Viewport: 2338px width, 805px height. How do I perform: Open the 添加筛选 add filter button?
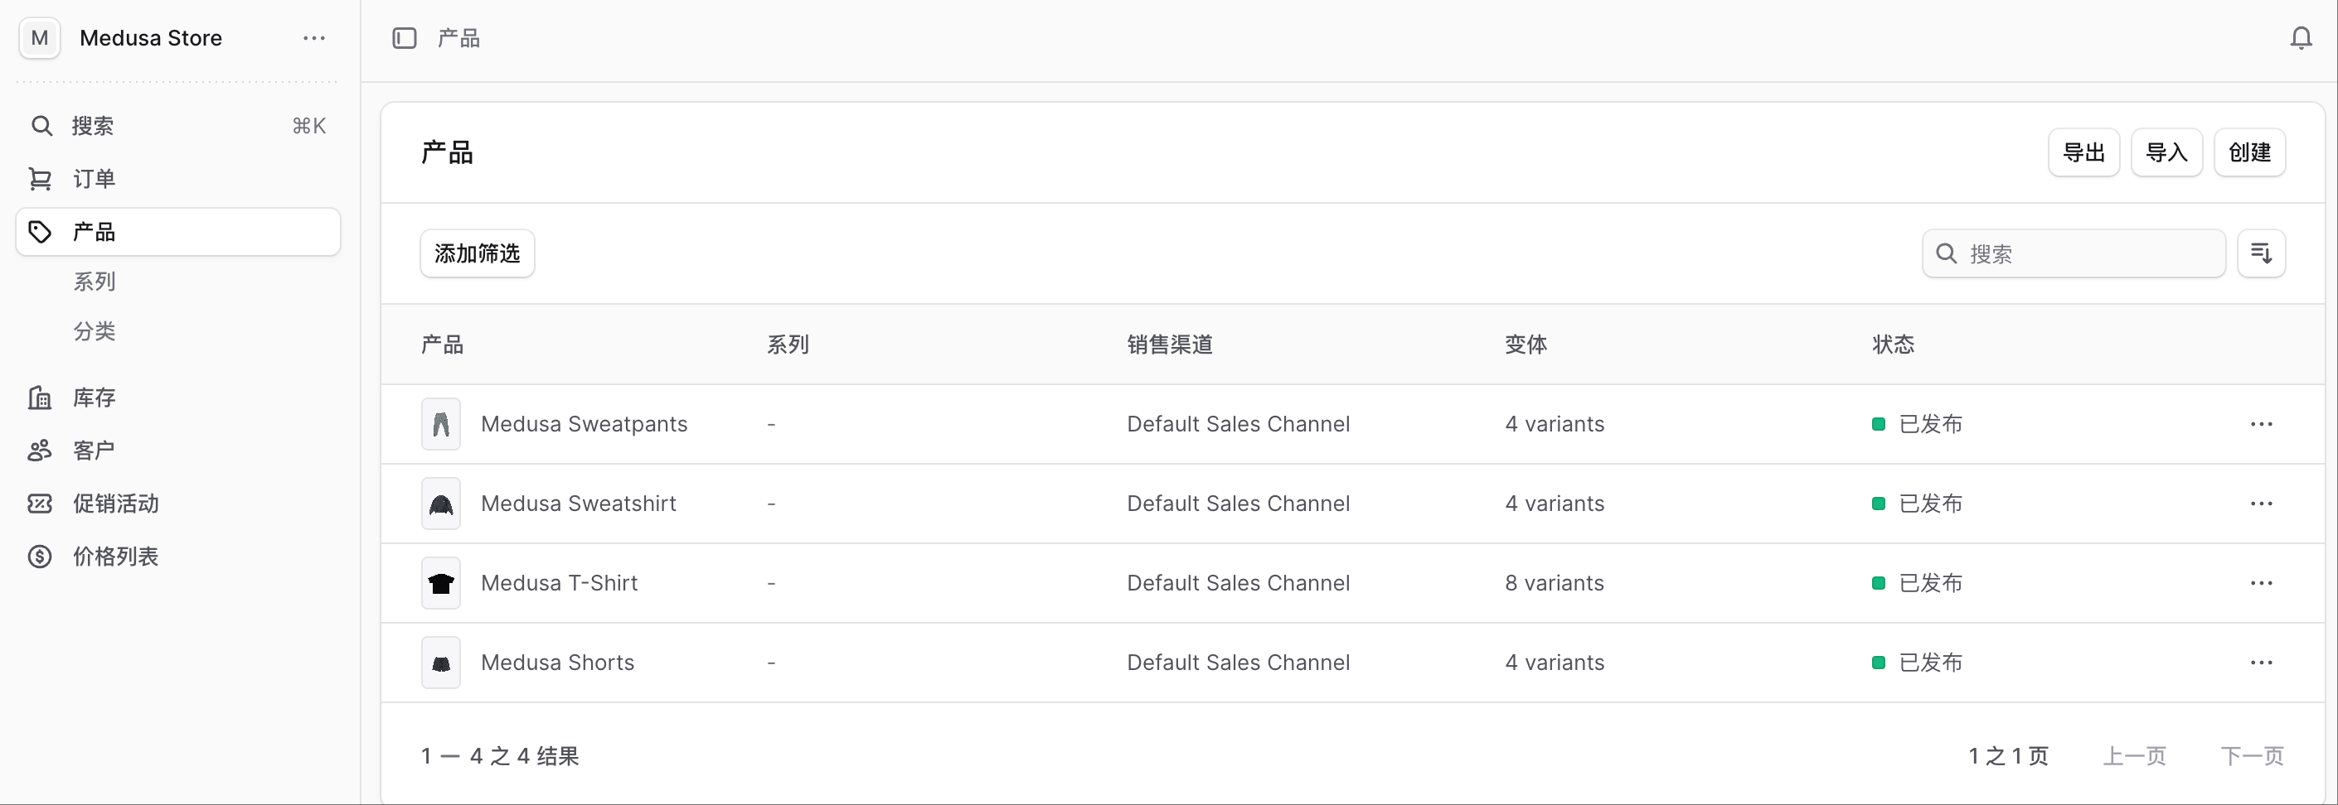[x=478, y=253]
